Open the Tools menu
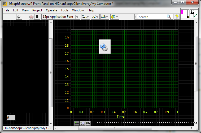 64,10
